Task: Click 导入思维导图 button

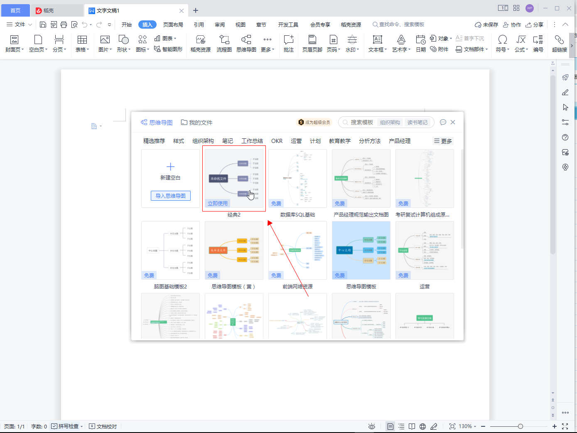Action: pyautogui.click(x=171, y=196)
